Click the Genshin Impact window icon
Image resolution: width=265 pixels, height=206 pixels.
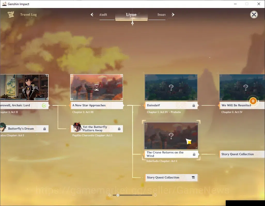tap(4, 4)
